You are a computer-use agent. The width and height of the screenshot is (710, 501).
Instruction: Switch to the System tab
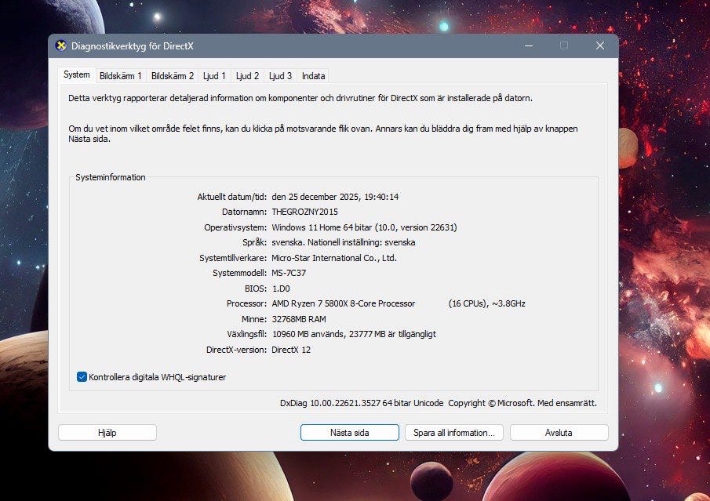77,75
